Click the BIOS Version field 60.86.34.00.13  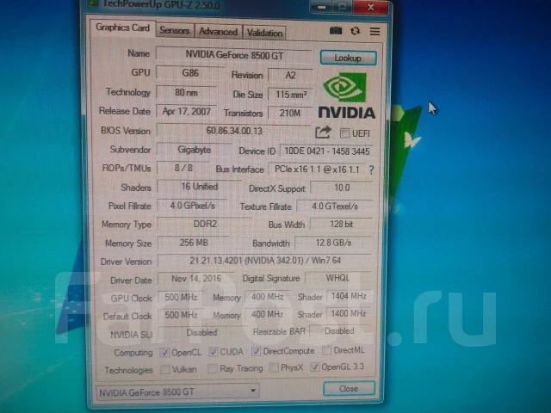tap(234, 131)
